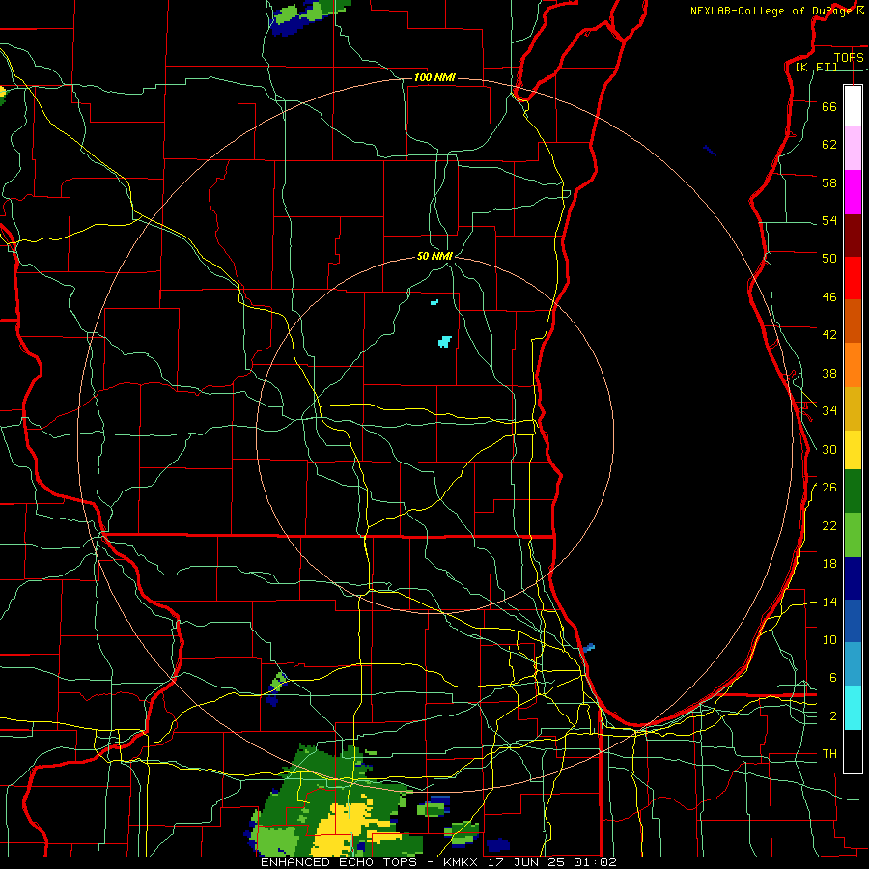
Task: Click the small dark blue echo over Lake Michigan
Action: [710, 151]
